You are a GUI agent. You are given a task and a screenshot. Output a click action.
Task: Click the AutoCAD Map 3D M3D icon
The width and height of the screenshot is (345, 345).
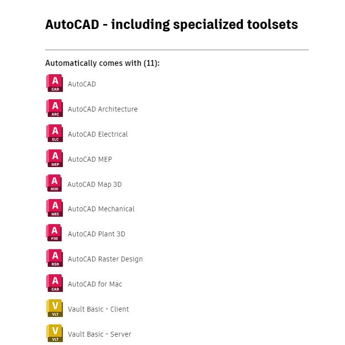pyautogui.click(x=54, y=184)
